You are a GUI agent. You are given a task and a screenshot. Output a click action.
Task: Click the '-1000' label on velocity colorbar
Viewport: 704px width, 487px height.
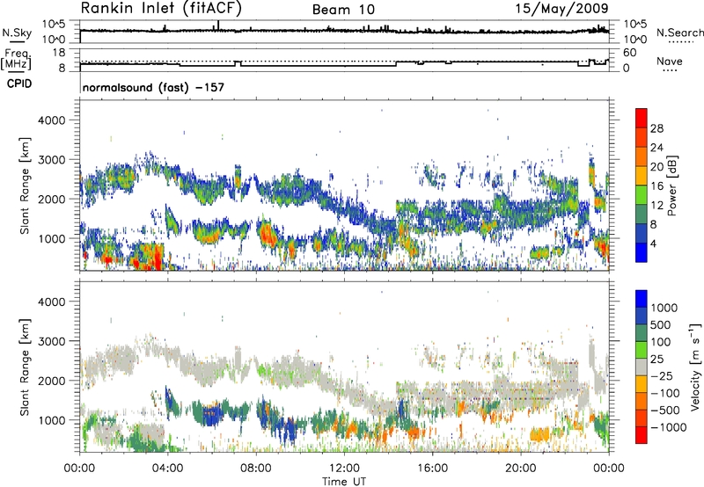[668, 427]
